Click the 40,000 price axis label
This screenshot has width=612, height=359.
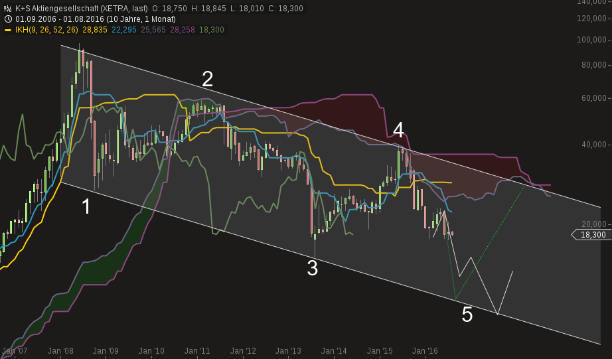pyautogui.click(x=594, y=145)
